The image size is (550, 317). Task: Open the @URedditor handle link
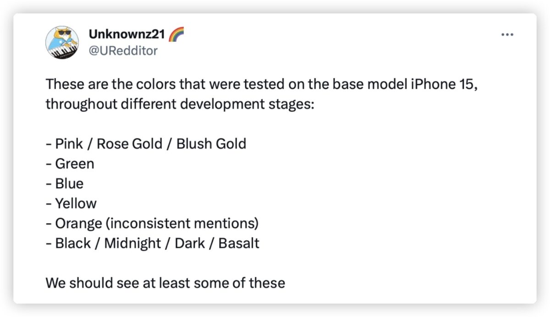click(122, 50)
